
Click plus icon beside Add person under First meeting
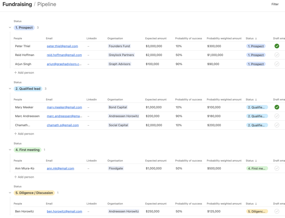(16, 177)
